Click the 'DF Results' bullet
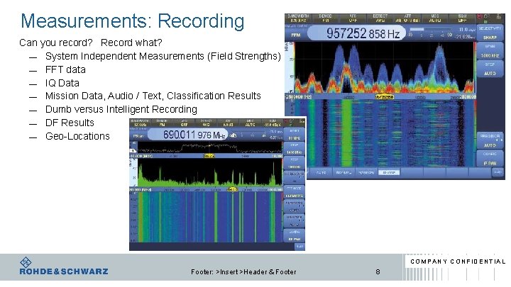The image size is (511, 287). coord(70,123)
